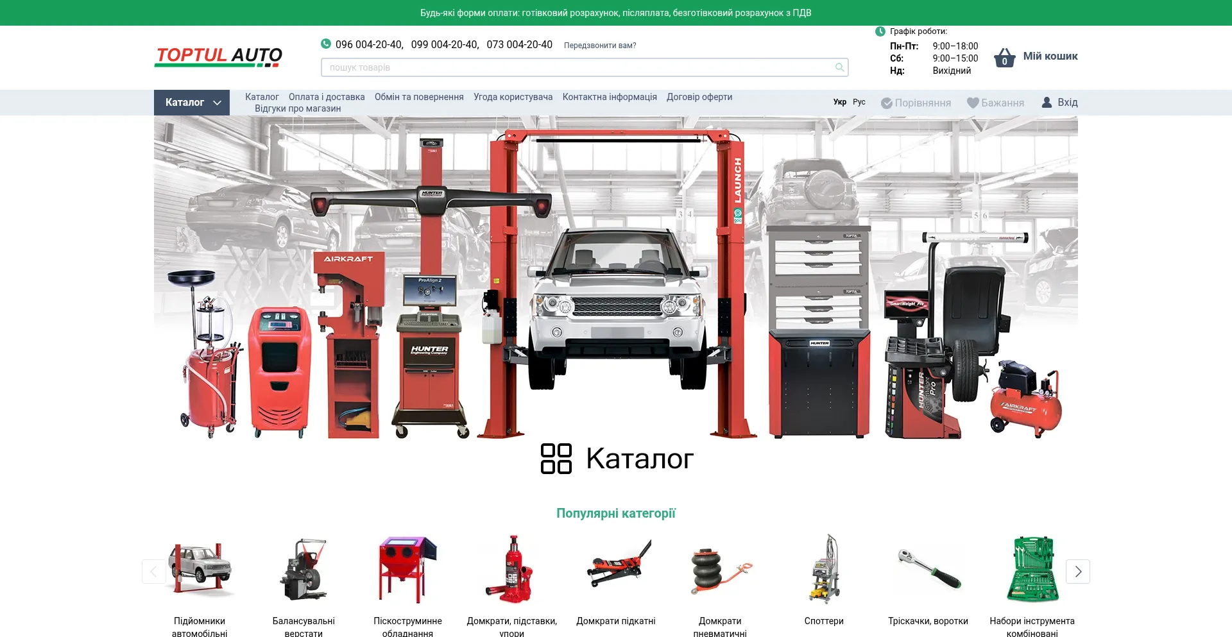Screen dimensions: 1232x637
Task: Click the TOPTUL AUTO logo
Action: pos(218,56)
